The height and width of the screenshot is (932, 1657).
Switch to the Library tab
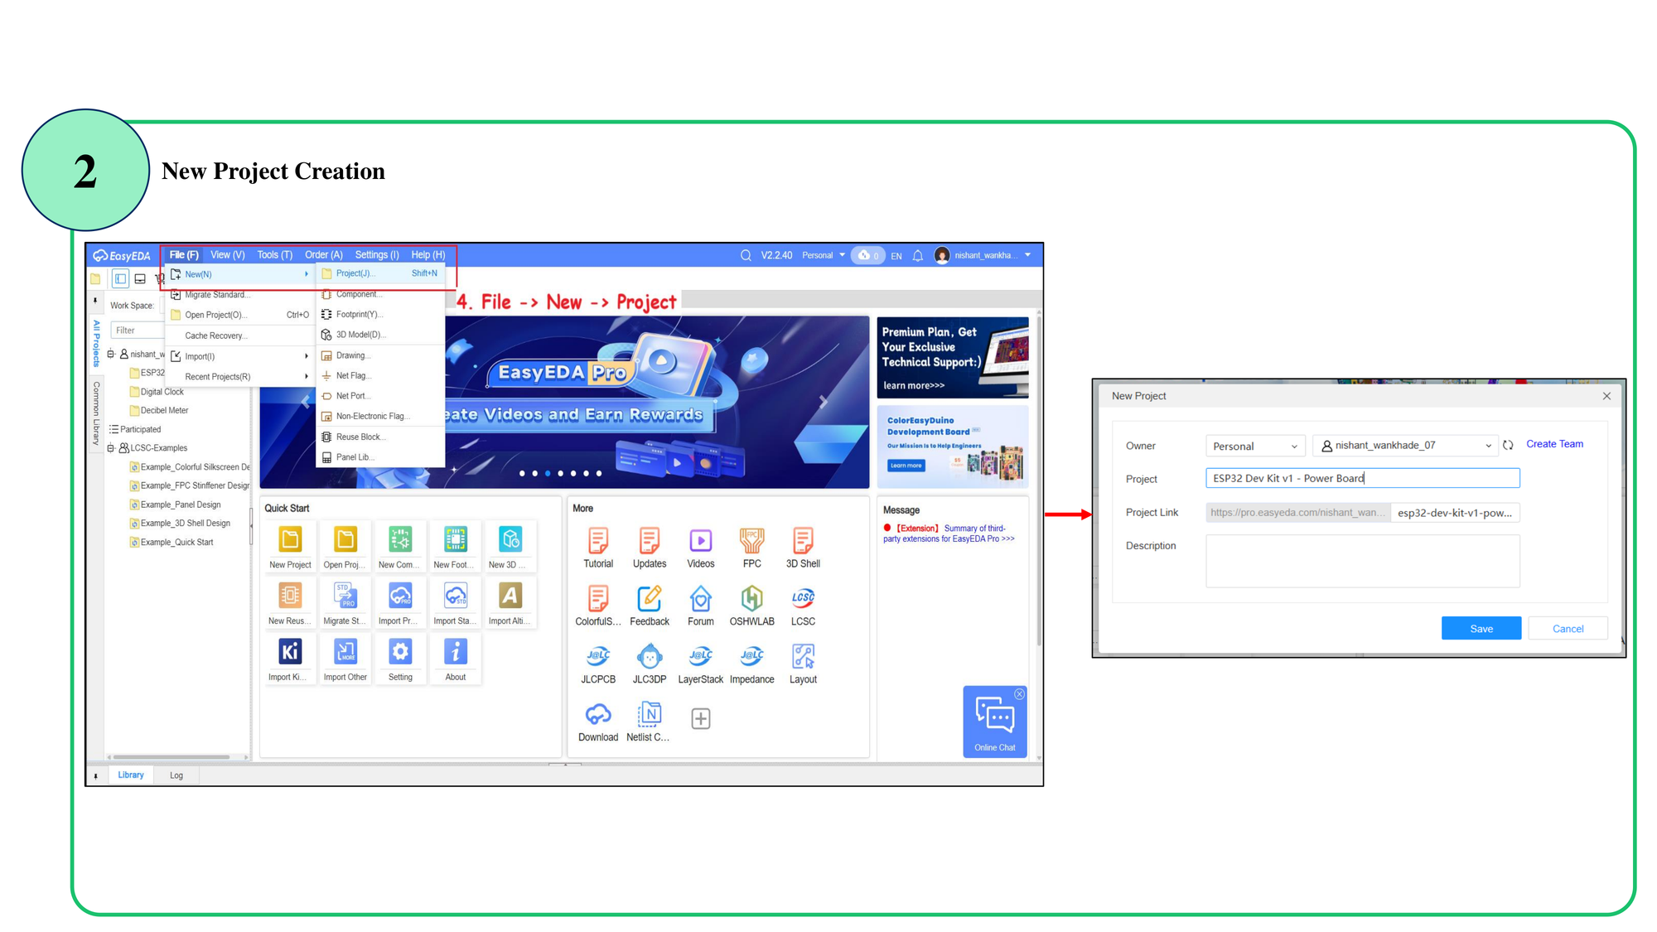click(131, 775)
